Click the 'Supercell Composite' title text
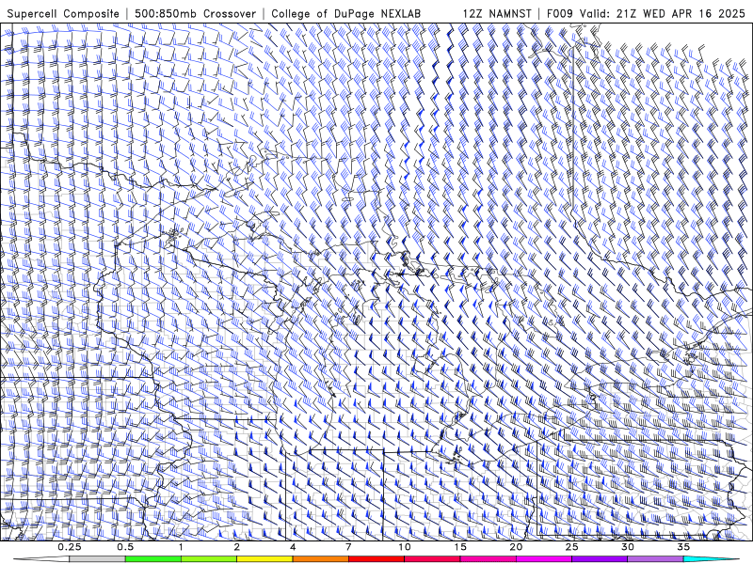Image resolution: width=753 pixels, height=564 pixels. pyautogui.click(x=63, y=13)
